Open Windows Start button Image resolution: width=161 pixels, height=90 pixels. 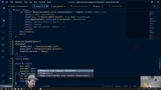[2, 89]
